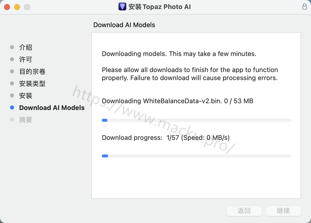This screenshot has height=223, width=311.
Task: Click the Download progress 1/57 speed text
Action: [166, 138]
